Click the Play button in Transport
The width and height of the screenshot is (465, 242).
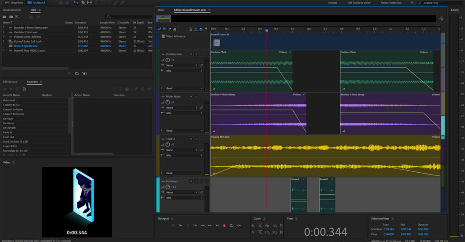tap(180, 225)
